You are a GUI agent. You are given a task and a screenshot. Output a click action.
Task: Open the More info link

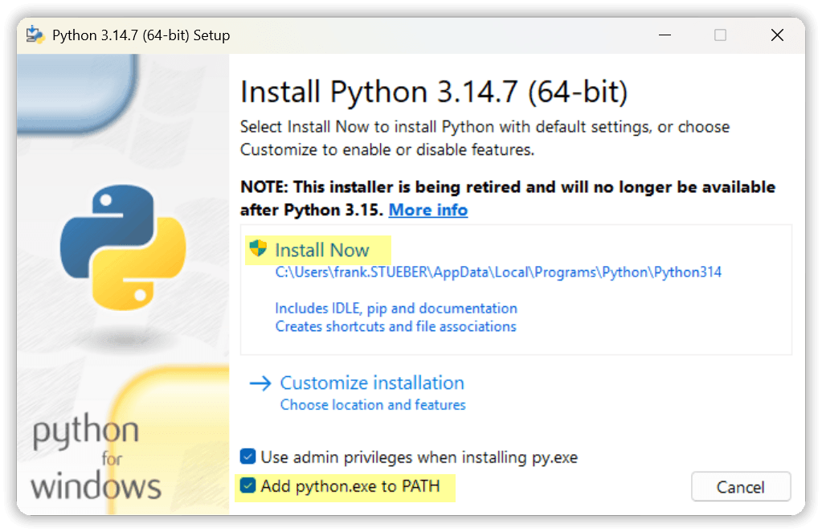click(x=427, y=210)
